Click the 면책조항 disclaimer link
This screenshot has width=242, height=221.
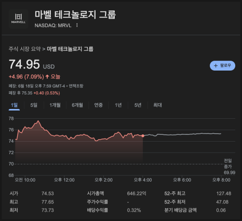pyautogui.click(x=76, y=86)
